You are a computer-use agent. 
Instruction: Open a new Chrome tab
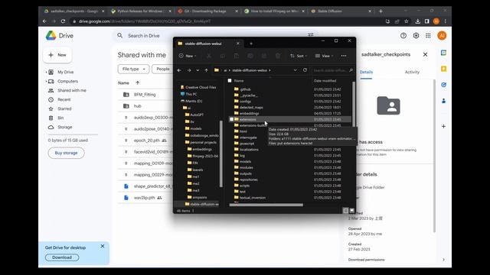coord(381,11)
